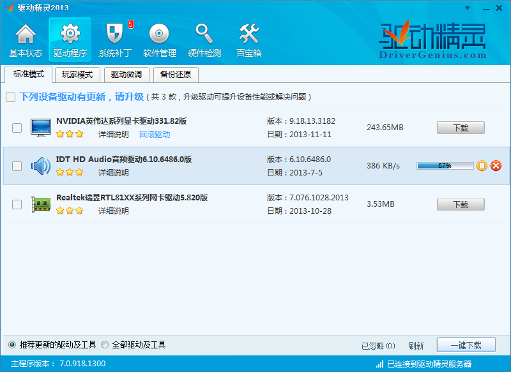511x372 pixels.
Task: Click the star rating of NVIDIA driver
Action: [70, 134]
